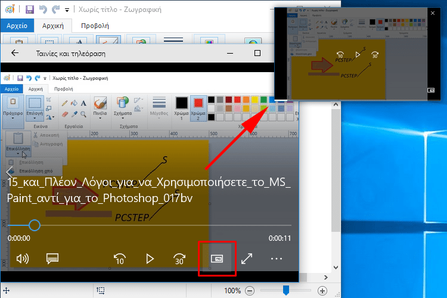Leave mini view using its corner icon

[431, 90]
